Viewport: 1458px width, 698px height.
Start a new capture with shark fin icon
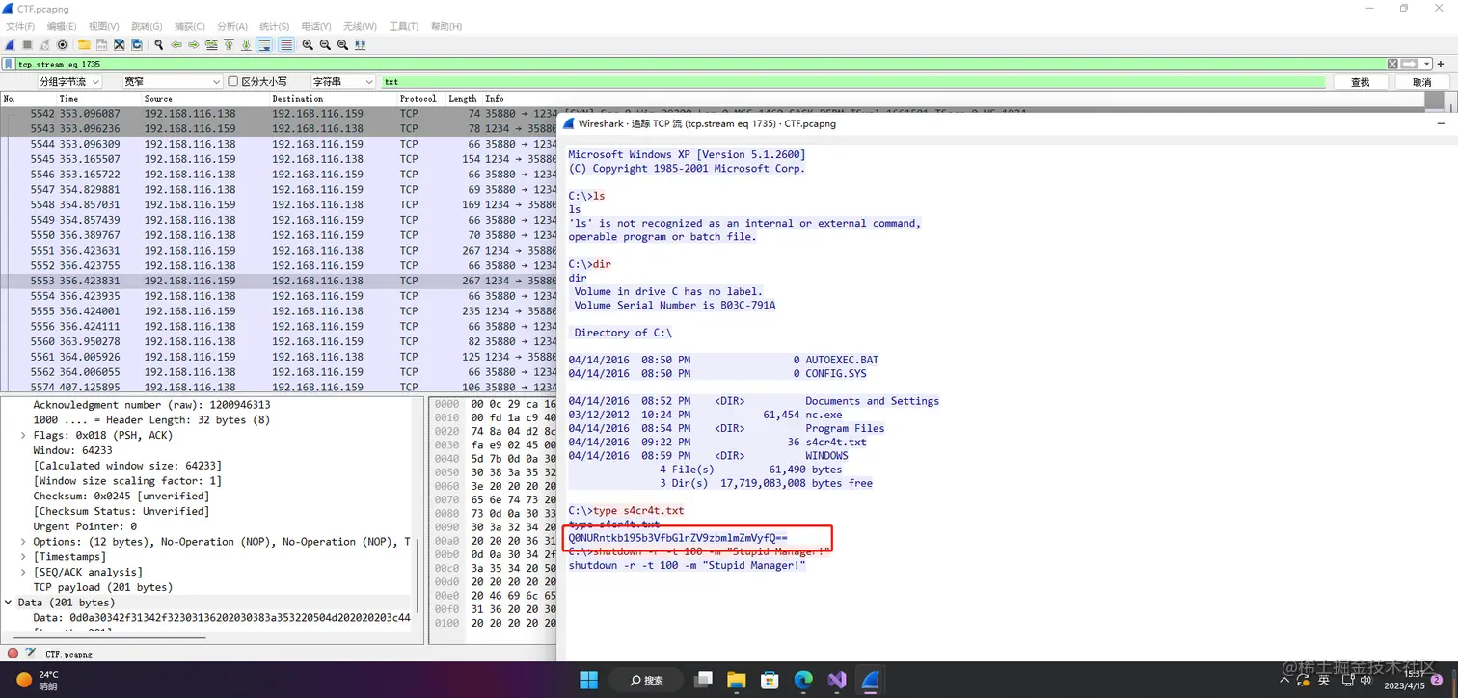coord(10,44)
